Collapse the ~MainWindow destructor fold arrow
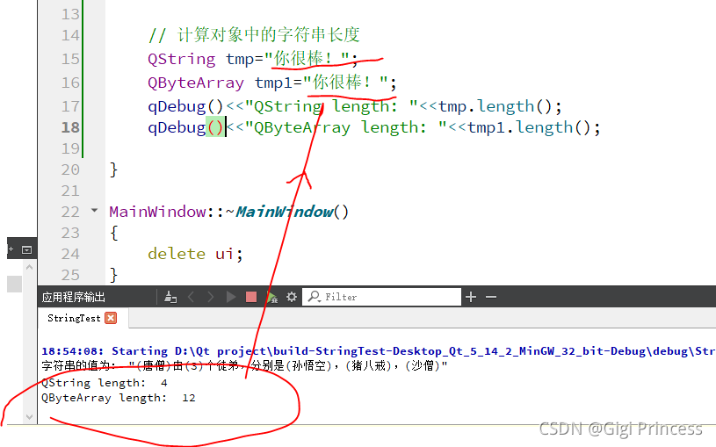Image resolution: width=716 pixels, height=447 pixels. tap(95, 211)
